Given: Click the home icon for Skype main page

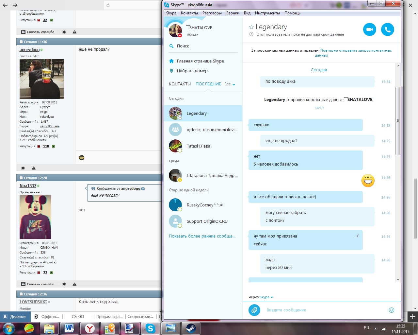Looking at the screenshot, I should [171, 61].
